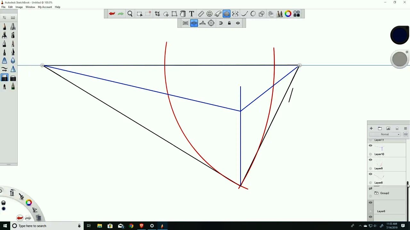Select the Airbrush in brush palette

click(13, 27)
